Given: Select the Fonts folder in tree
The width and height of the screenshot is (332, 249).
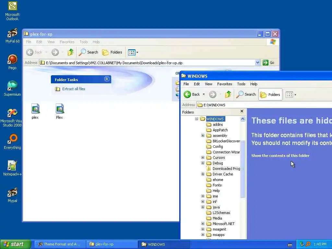Looking at the screenshot, I should point(214,185).
